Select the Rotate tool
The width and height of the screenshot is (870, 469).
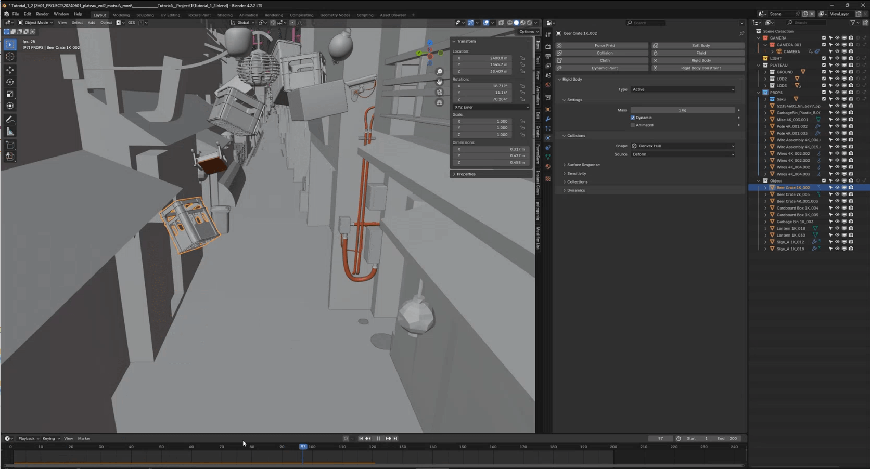[x=10, y=82]
